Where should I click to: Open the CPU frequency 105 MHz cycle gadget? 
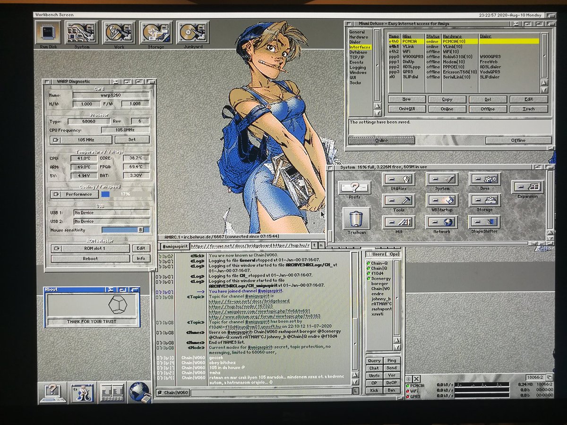pyautogui.click(x=80, y=140)
